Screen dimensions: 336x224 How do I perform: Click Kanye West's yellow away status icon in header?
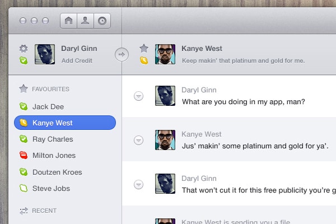coord(144,60)
